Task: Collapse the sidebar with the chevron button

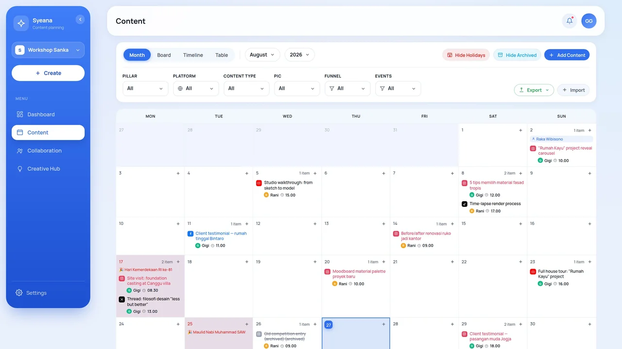Action: [x=80, y=19]
